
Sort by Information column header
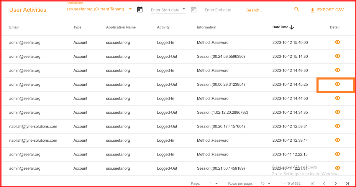(x=206, y=27)
